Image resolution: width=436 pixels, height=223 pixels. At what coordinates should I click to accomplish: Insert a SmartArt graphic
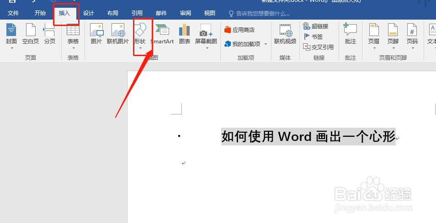coord(162,34)
